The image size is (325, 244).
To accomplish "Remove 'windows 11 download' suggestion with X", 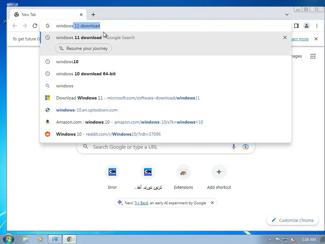I will (285, 37).
